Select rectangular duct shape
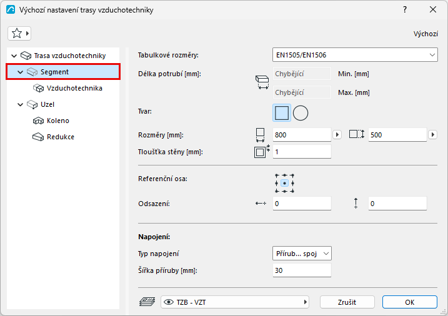 (x=281, y=113)
